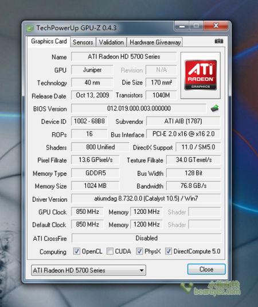Open the Hardware Giveaway tab
Image resolution: width=258 pixels, height=307 pixels.
(x=155, y=42)
